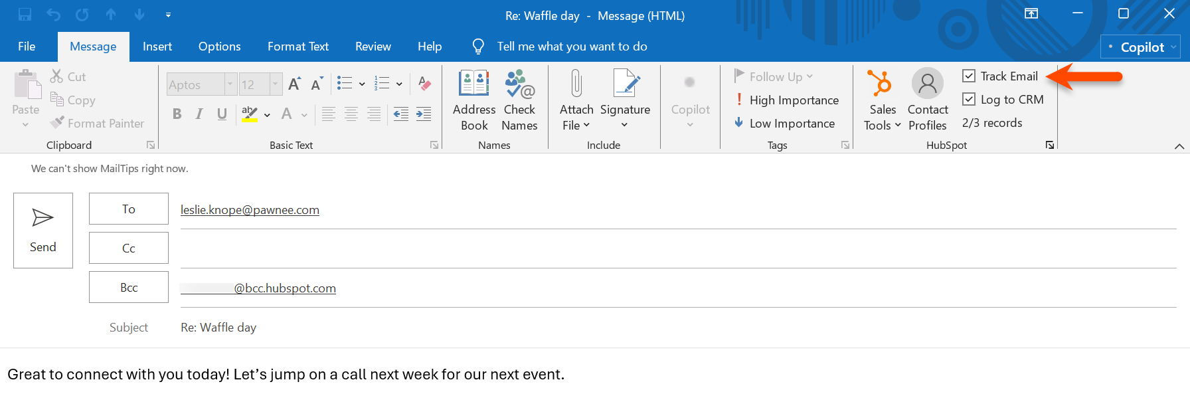Apply yellow text highlight color
This screenshot has width=1190, height=400.
pyautogui.click(x=250, y=114)
